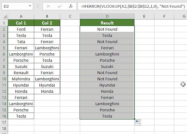Select cell D4 'Not Found' result
This screenshot has width=187, height=134.
click(107, 42)
